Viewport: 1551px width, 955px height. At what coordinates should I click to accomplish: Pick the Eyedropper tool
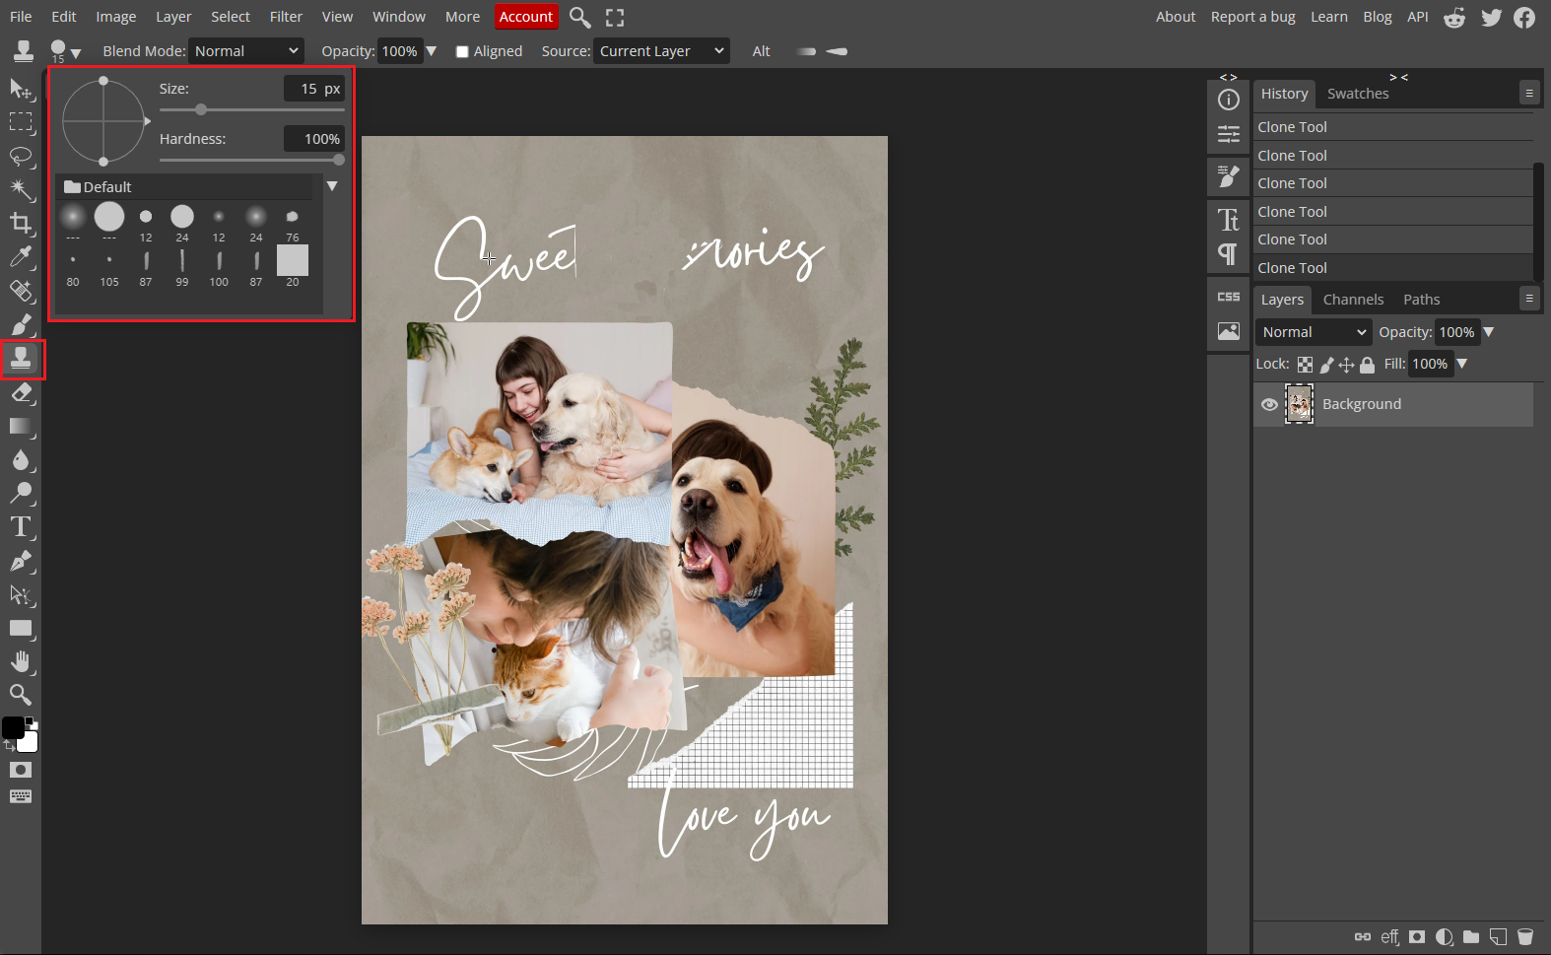coord(21,257)
